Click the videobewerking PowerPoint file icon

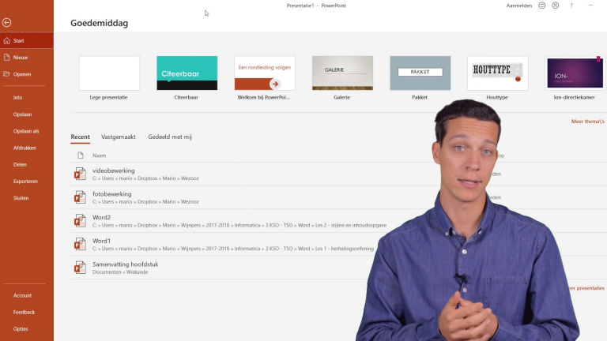point(80,174)
